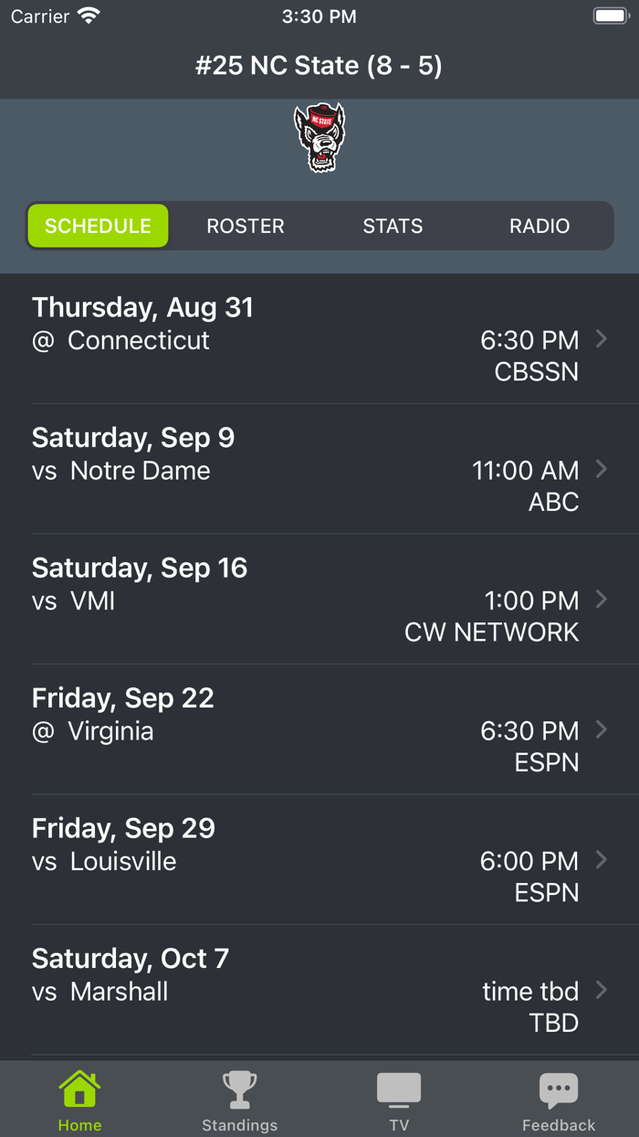Image resolution: width=639 pixels, height=1137 pixels.
Task: Open Standings via the trophy icon
Action: click(x=239, y=1089)
